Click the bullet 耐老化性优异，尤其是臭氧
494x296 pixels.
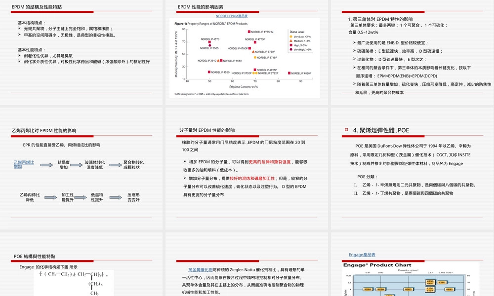[48, 56]
